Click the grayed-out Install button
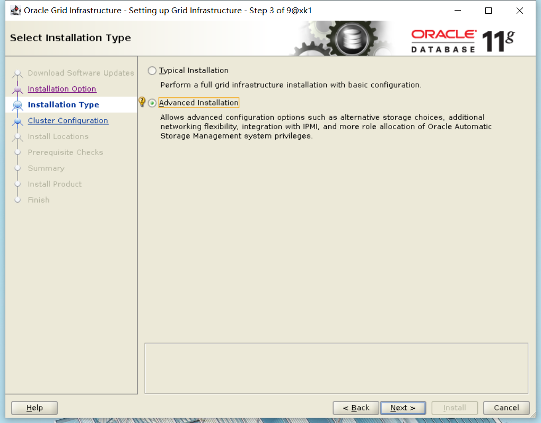This screenshot has width=541, height=423. (x=455, y=408)
